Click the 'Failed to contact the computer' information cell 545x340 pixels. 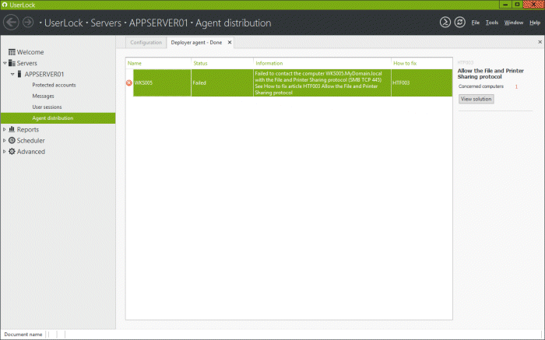322,82
